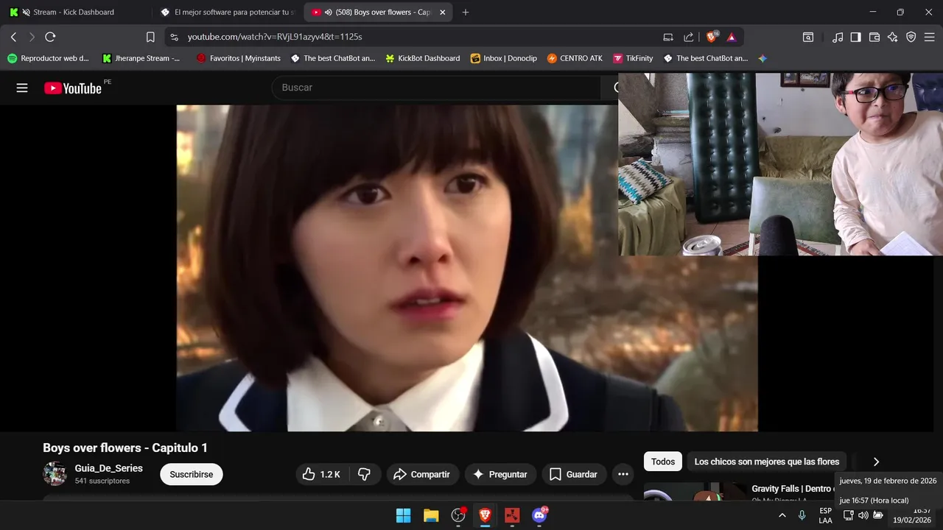Close the Boys over flowers tab

(442, 13)
